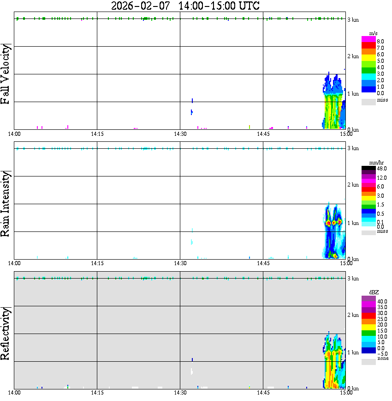Screen dimensions: 392x401
Task: Click the rain cell in Fall Velocity plot
Action: click(333, 101)
